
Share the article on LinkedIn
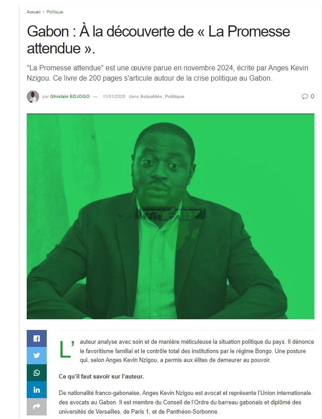point(37,390)
